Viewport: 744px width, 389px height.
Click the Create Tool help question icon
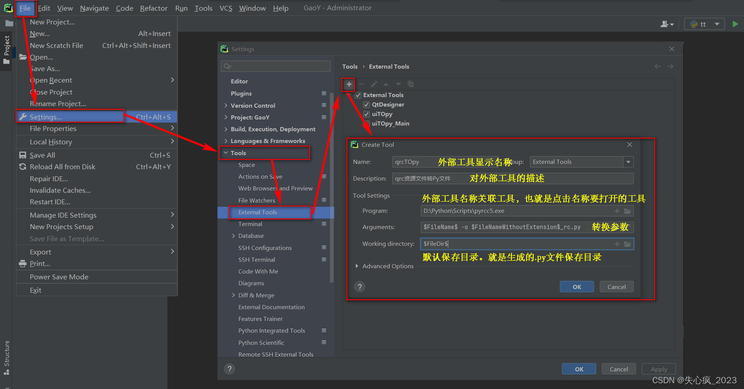360,287
